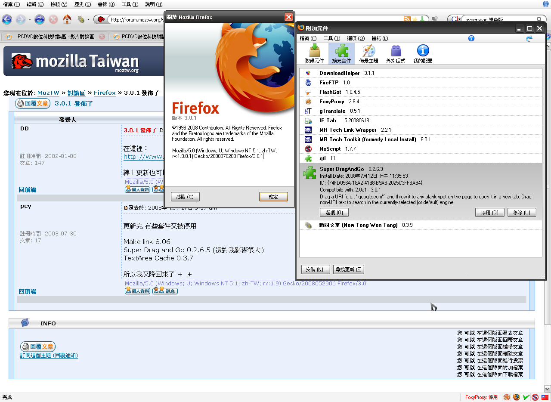Open the browser 編輯 (E) menu
Image resolution: width=551 pixels, height=402 pixels.
coord(35,4)
